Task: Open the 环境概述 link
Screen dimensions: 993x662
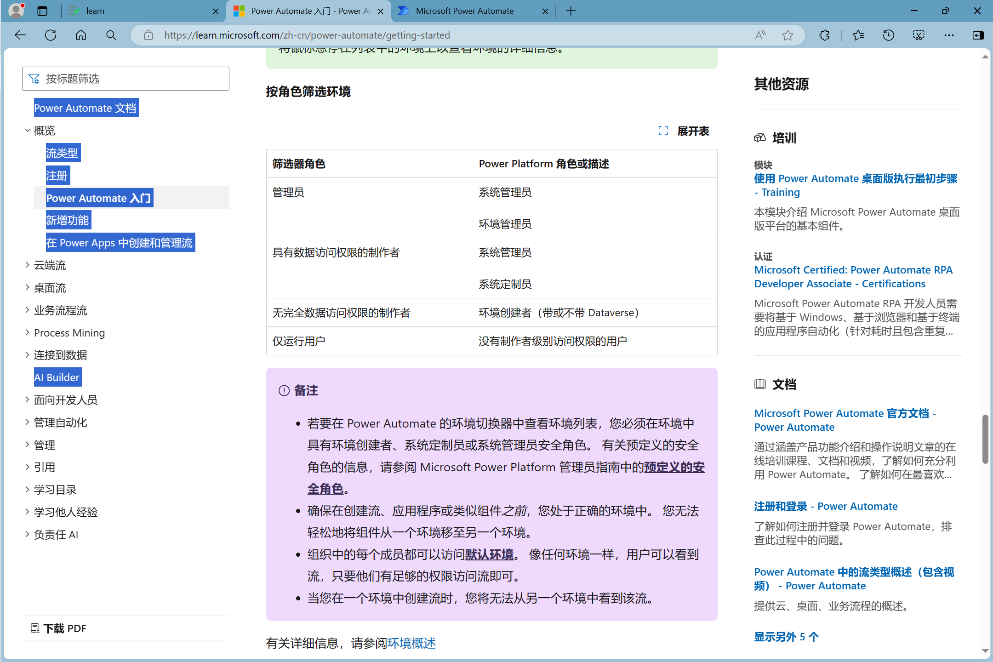Action: (411, 643)
